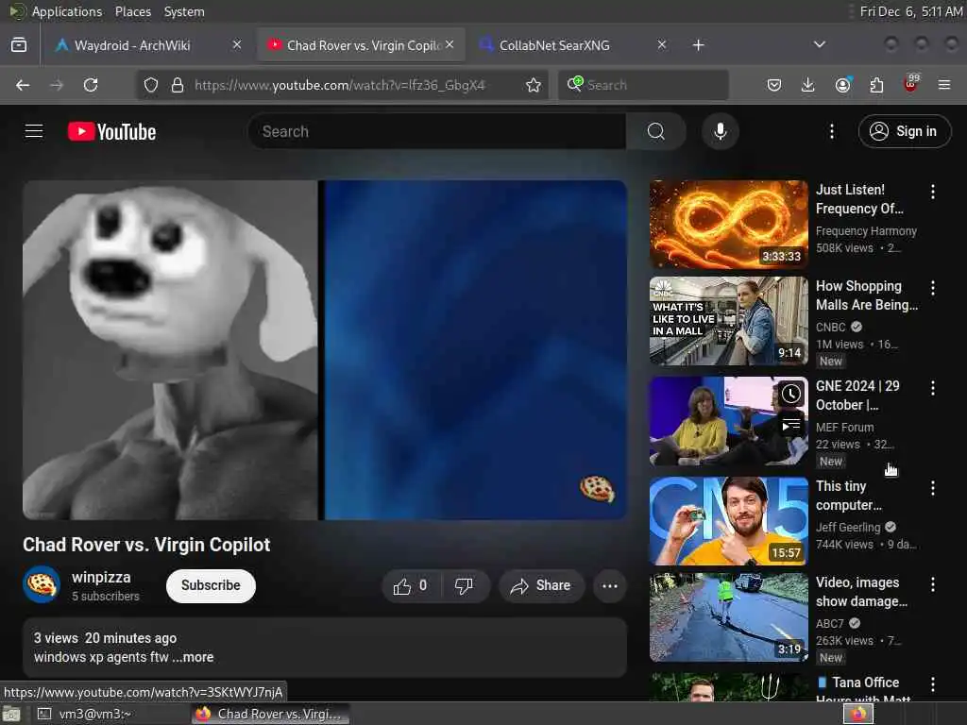The height and width of the screenshot is (725, 967).
Task: Click the clock Fri Dec 6, 5:11 AM
Action: tap(911, 11)
